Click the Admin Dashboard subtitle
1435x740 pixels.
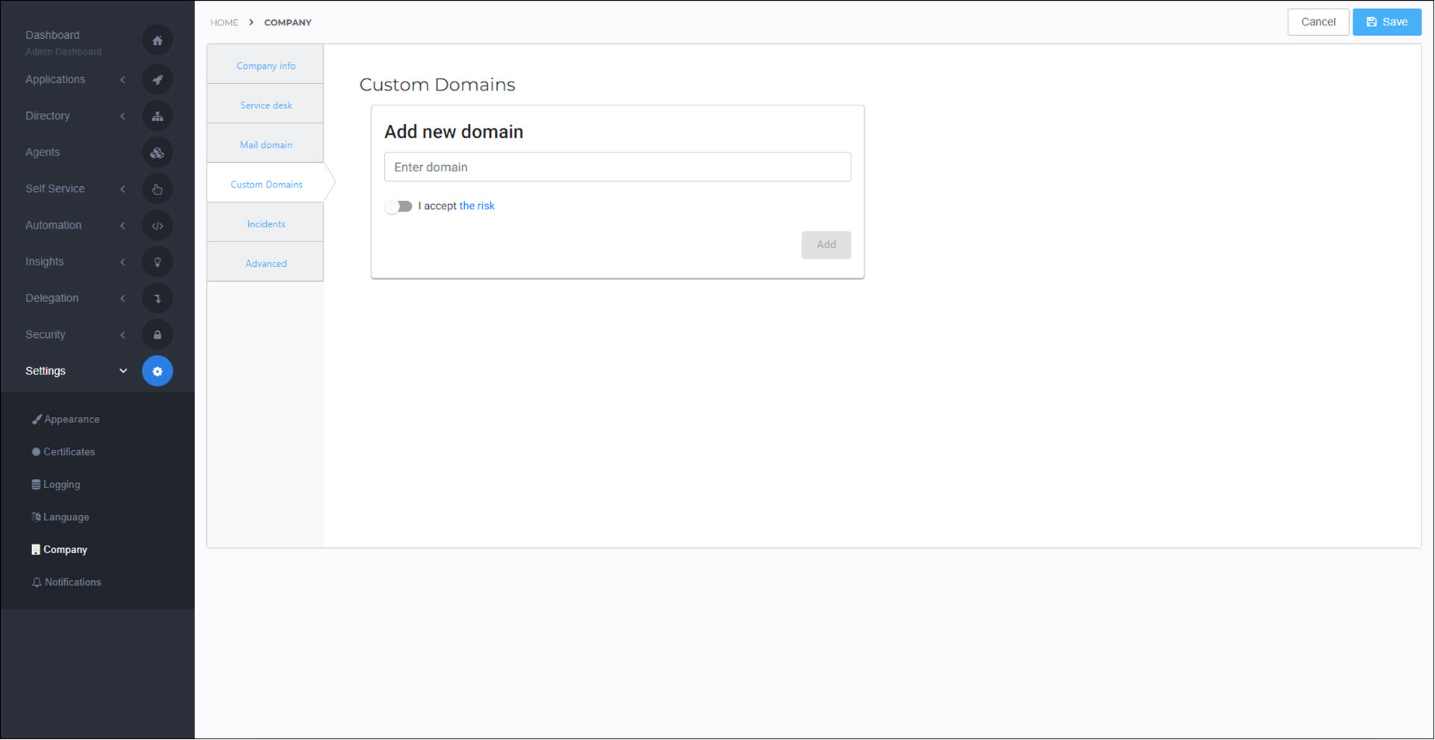[64, 52]
